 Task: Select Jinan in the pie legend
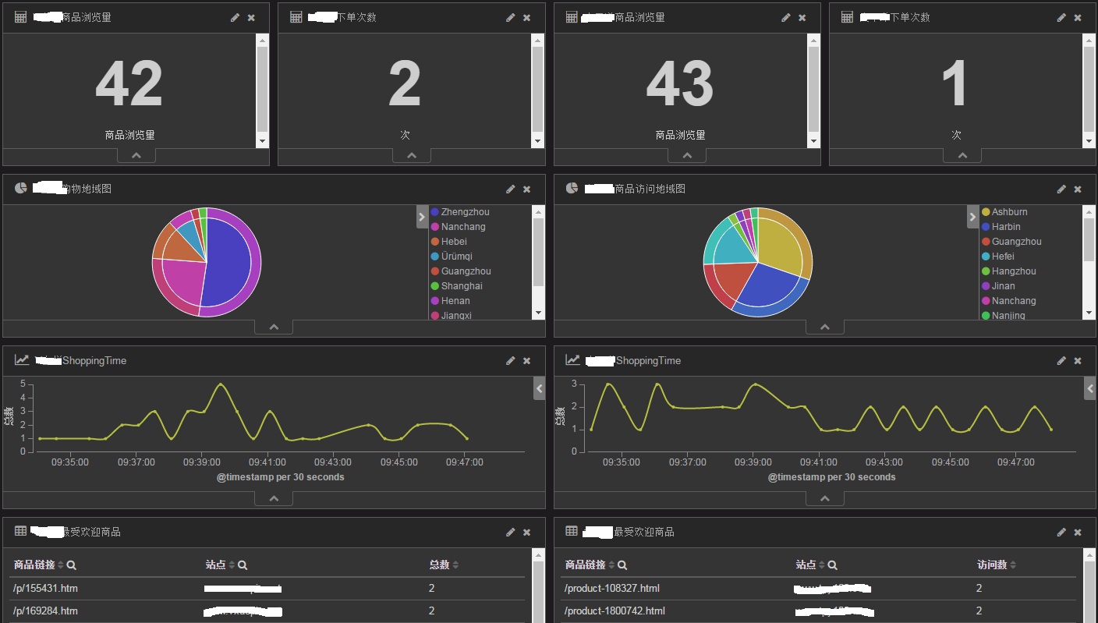point(998,286)
